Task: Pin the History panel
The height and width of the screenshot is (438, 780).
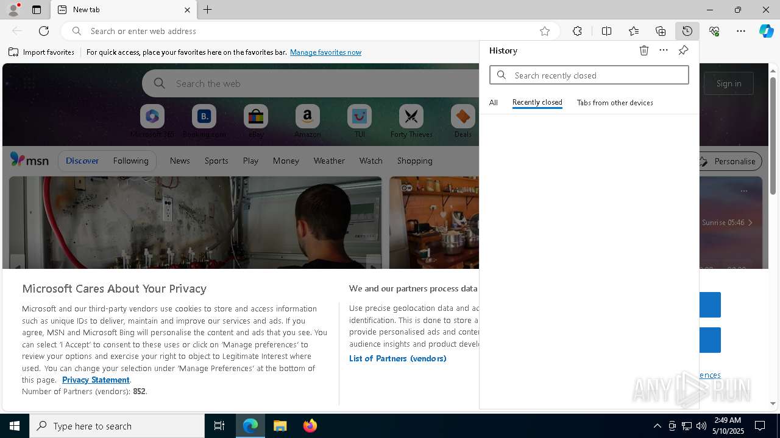Action: click(x=683, y=50)
